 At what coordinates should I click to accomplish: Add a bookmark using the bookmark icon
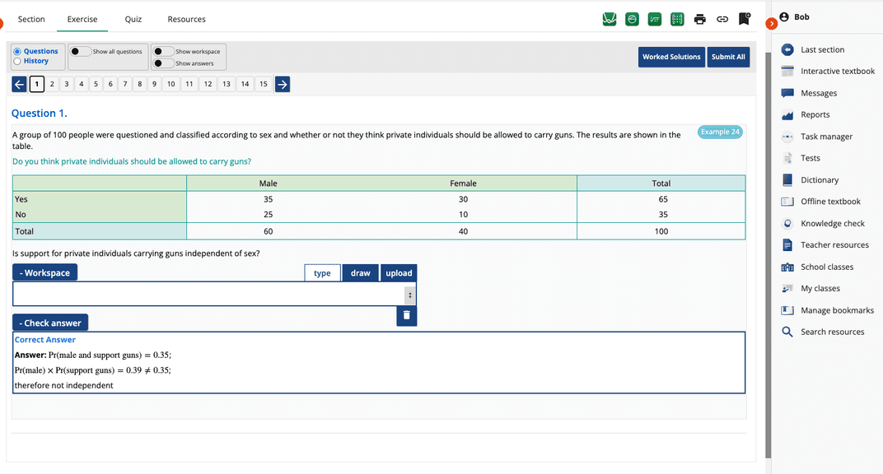(744, 19)
